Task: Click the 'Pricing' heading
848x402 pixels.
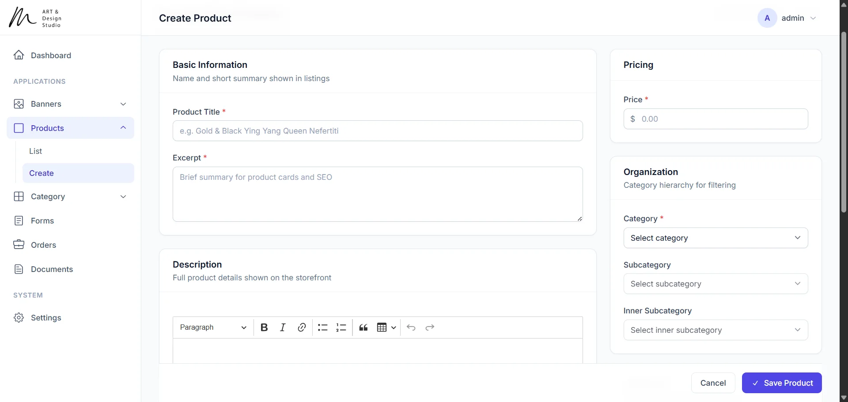Action: [638, 65]
